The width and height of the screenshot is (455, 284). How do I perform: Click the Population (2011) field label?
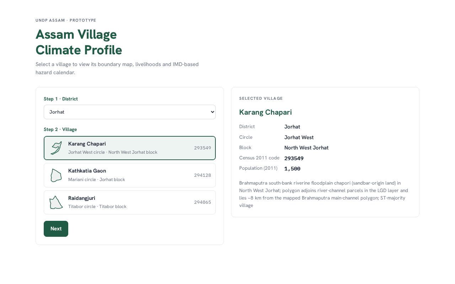point(258,168)
